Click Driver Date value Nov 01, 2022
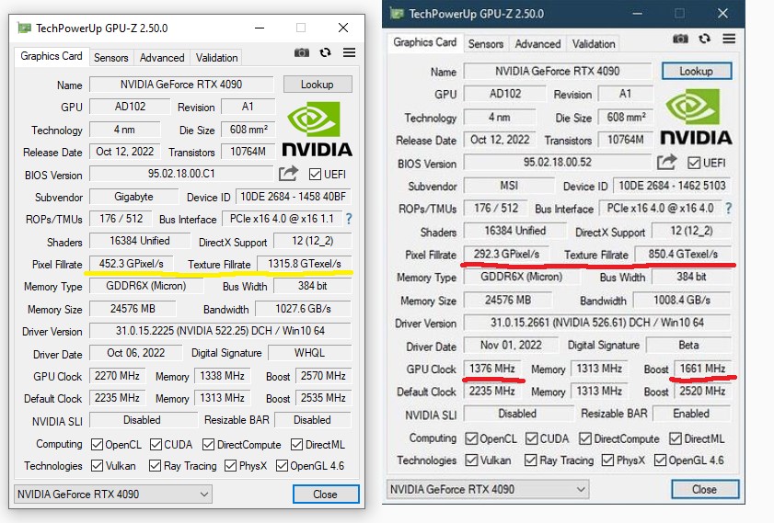 tap(511, 345)
